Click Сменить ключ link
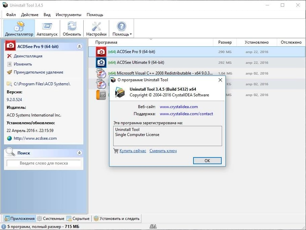 [x=163, y=151]
